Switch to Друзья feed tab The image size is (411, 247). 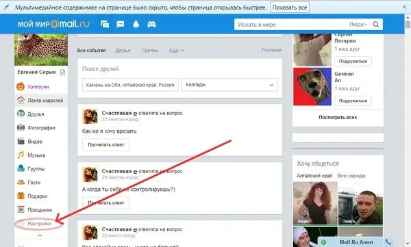coord(123,51)
